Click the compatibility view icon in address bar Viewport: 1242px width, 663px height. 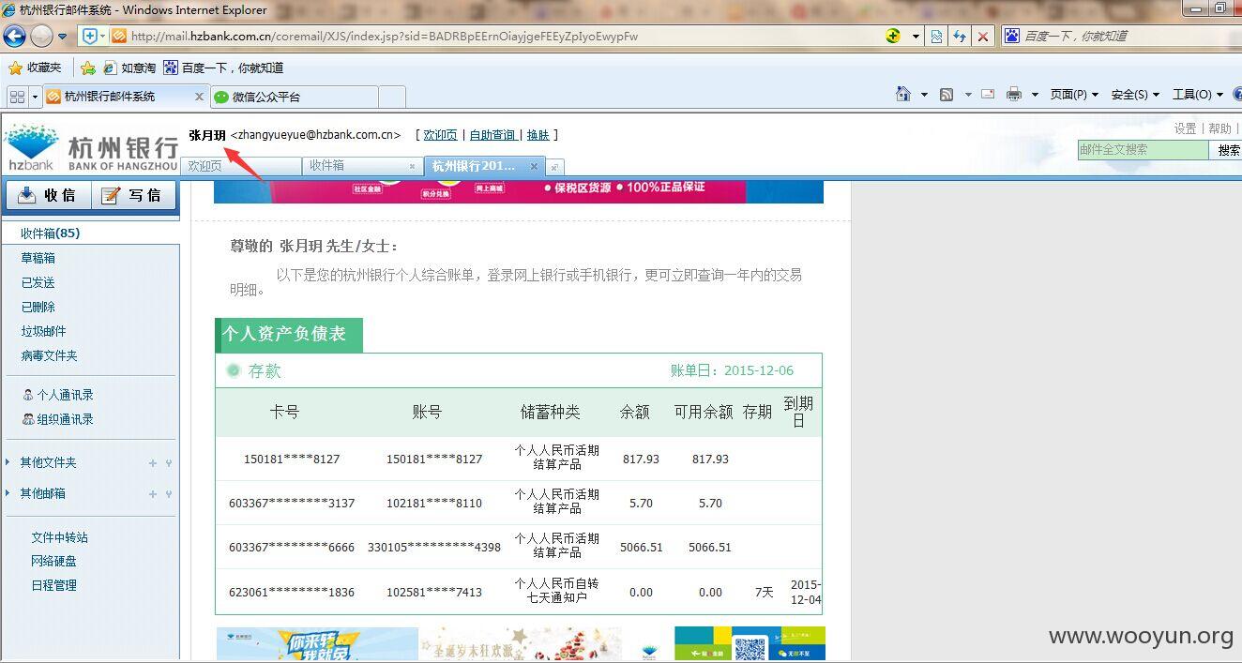coord(936,37)
